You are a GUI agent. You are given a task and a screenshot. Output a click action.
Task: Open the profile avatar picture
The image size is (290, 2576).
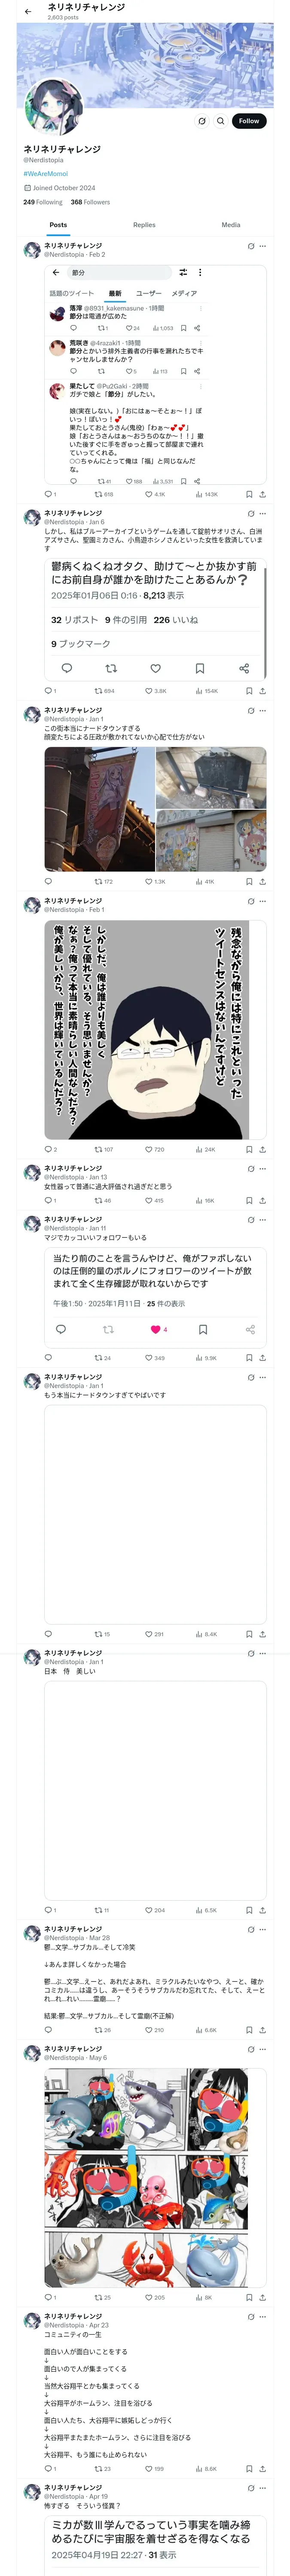point(52,107)
